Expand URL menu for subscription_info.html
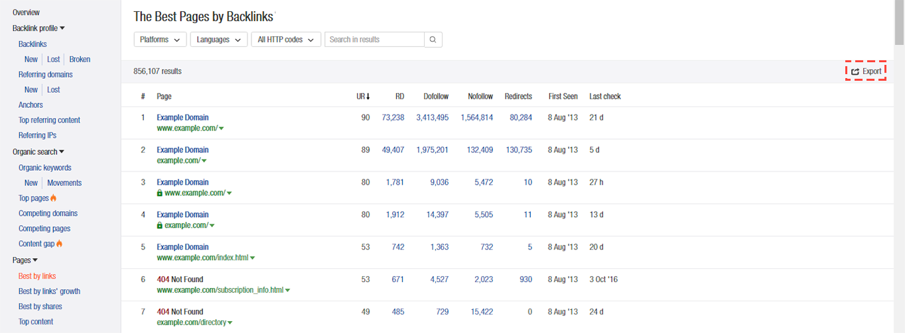905x333 pixels. click(x=288, y=291)
